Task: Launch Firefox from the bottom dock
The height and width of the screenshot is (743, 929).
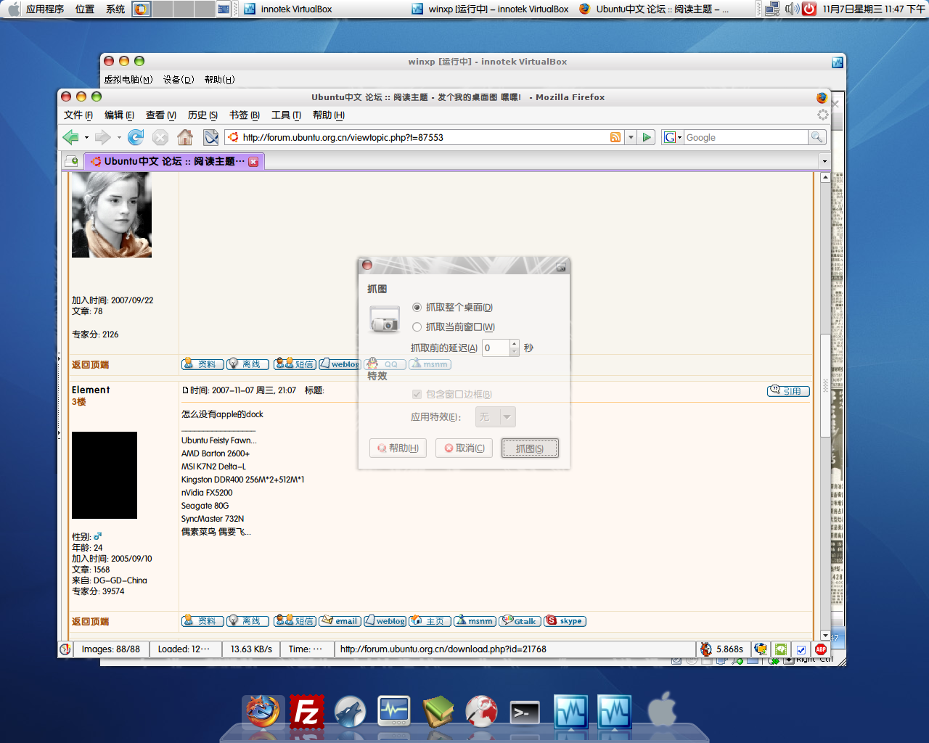Action: click(x=262, y=711)
